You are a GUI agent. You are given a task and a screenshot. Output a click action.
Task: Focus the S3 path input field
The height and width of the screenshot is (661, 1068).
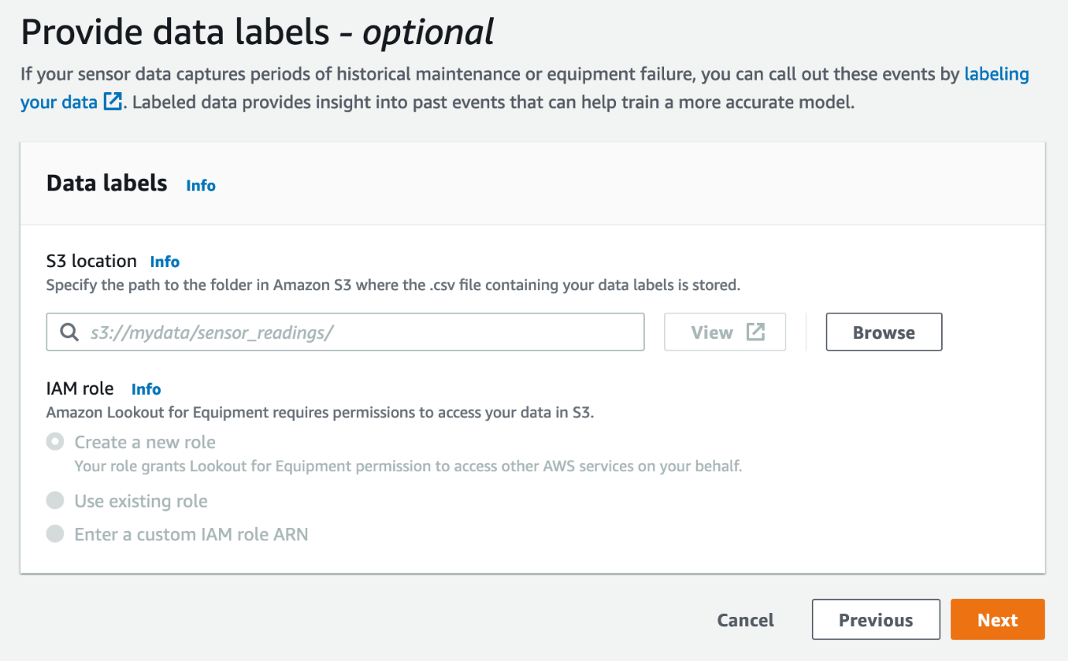click(356, 332)
